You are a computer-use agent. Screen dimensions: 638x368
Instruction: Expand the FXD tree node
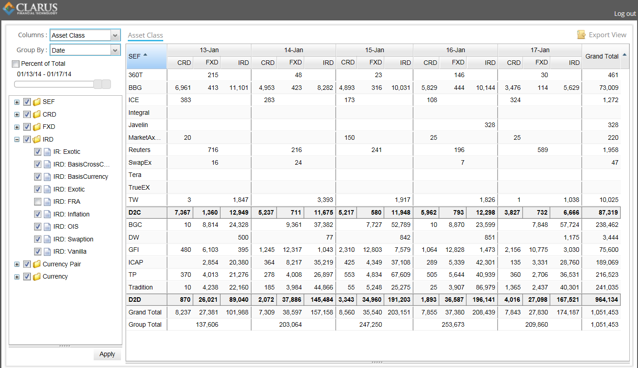[x=17, y=127]
